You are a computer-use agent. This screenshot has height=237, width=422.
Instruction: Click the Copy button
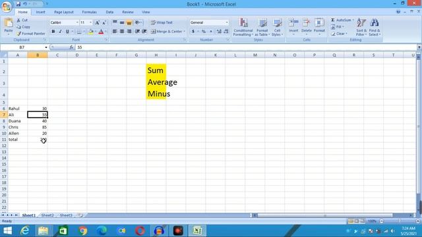click(24, 27)
